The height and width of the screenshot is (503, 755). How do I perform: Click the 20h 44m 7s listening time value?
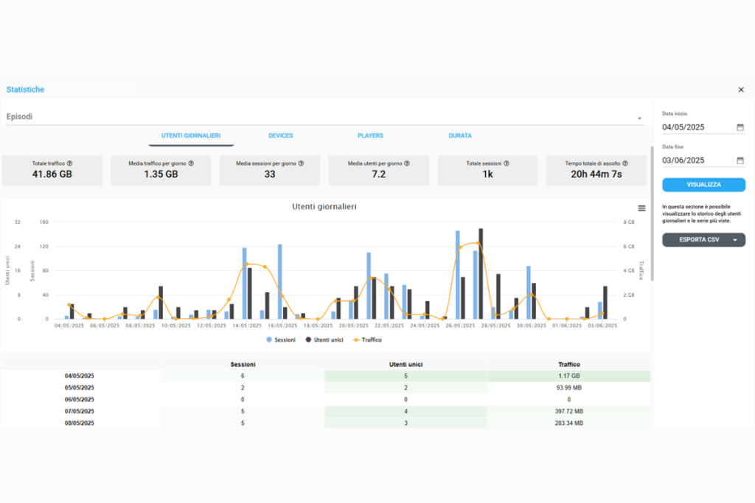[596, 175]
